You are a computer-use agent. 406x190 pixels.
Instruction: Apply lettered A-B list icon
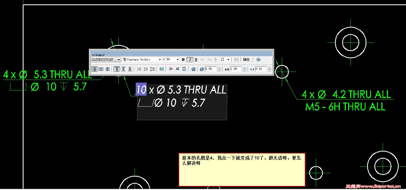tap(152, 69)
